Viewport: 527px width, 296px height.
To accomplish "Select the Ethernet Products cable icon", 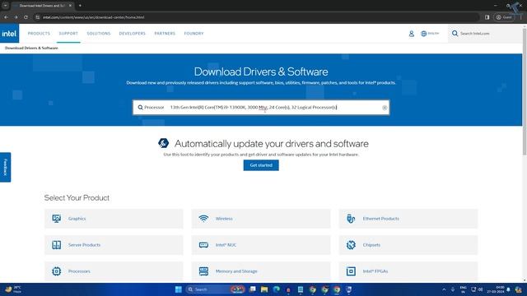I will click(351, 219).
